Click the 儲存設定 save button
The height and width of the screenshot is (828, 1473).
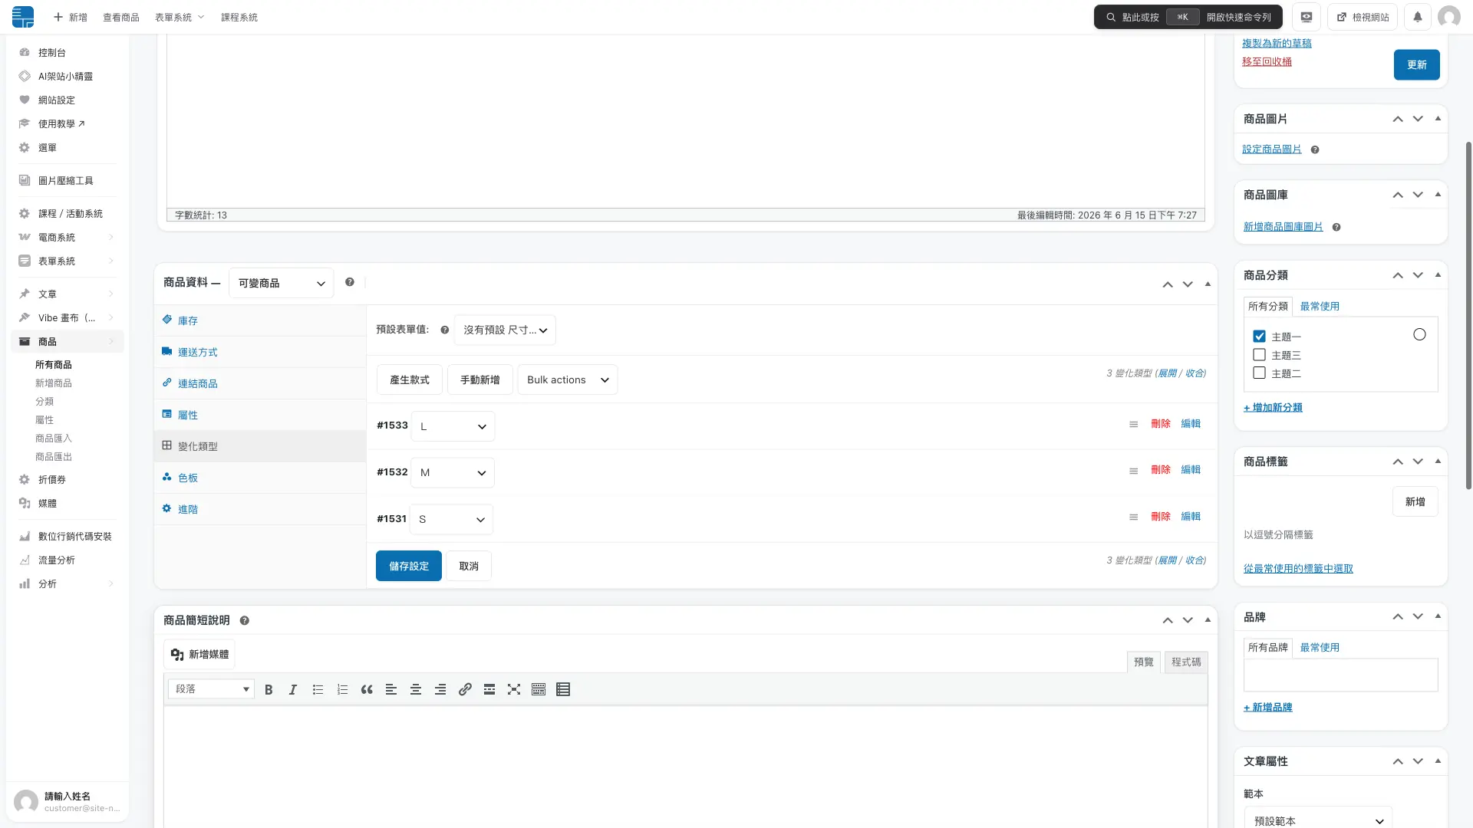(409, 566)
